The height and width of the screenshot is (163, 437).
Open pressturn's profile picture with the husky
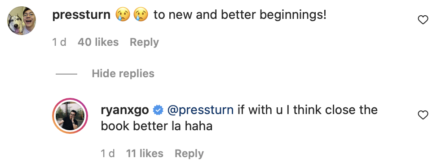point(22,21)
